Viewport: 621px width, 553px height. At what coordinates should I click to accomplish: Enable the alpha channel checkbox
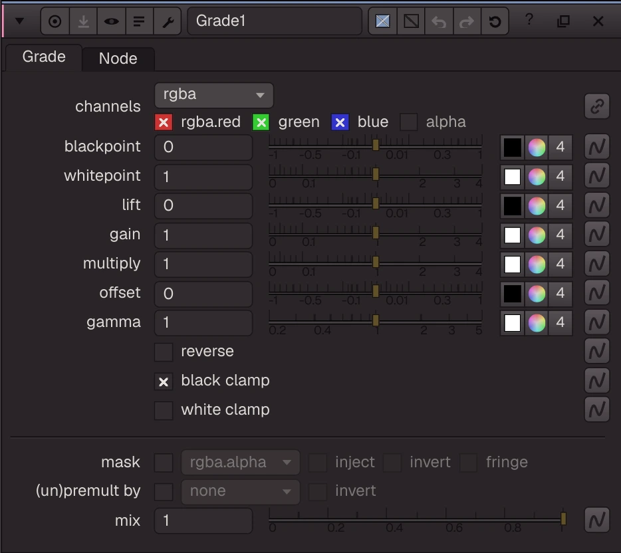coord(409,122)
